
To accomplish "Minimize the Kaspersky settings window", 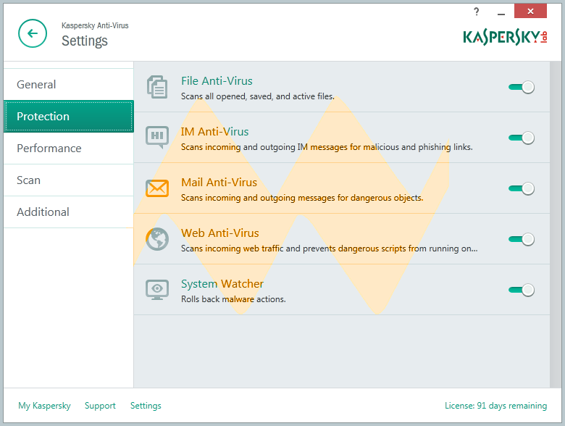I will (501, 12).
